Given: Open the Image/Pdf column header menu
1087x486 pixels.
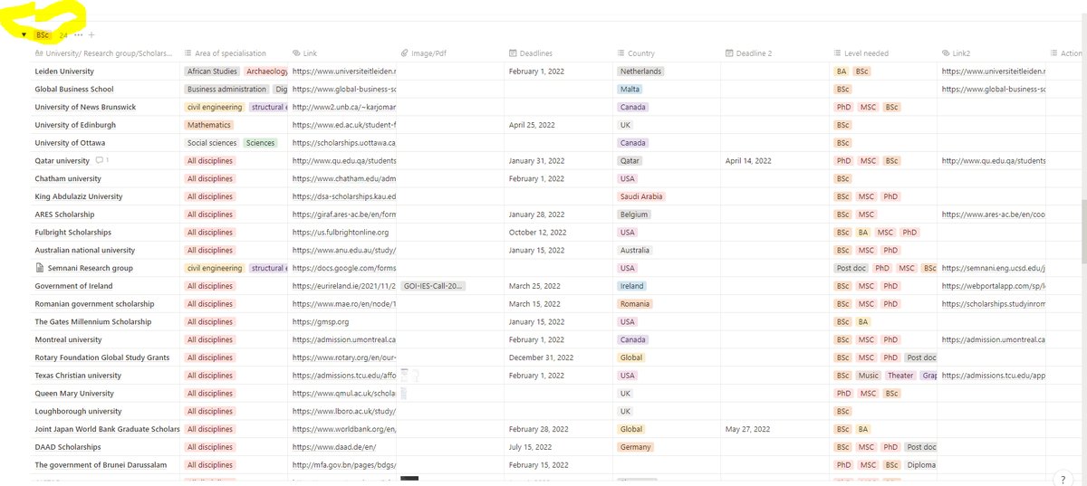Looking at the screenshot, I should [423, 53].
